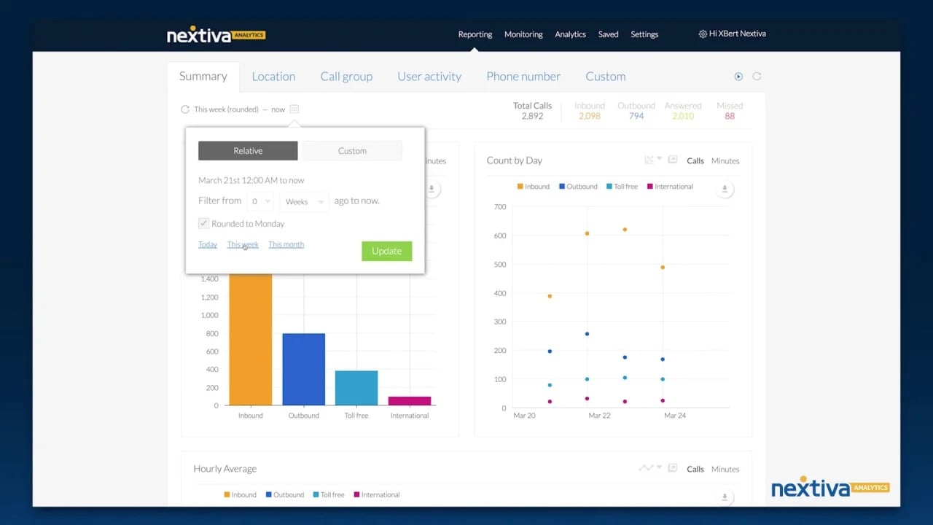
Task: Click the green Update button
Action: (x=386, y=250)
